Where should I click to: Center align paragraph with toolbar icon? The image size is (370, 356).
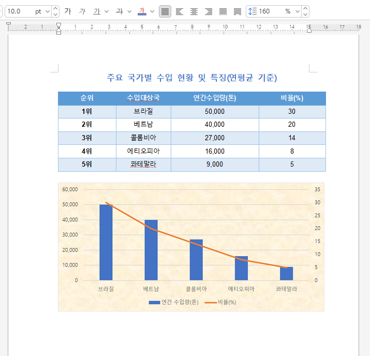click(x=194, y=11)
